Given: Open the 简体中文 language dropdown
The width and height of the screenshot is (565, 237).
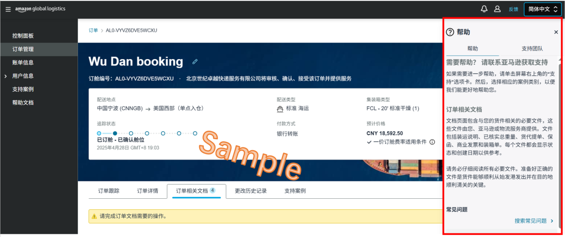Looking at the screenshot, I should tap(543, 9).
